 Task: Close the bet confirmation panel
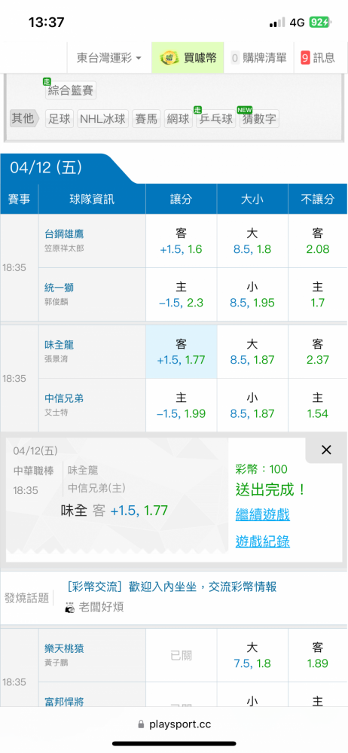(326, 450)
